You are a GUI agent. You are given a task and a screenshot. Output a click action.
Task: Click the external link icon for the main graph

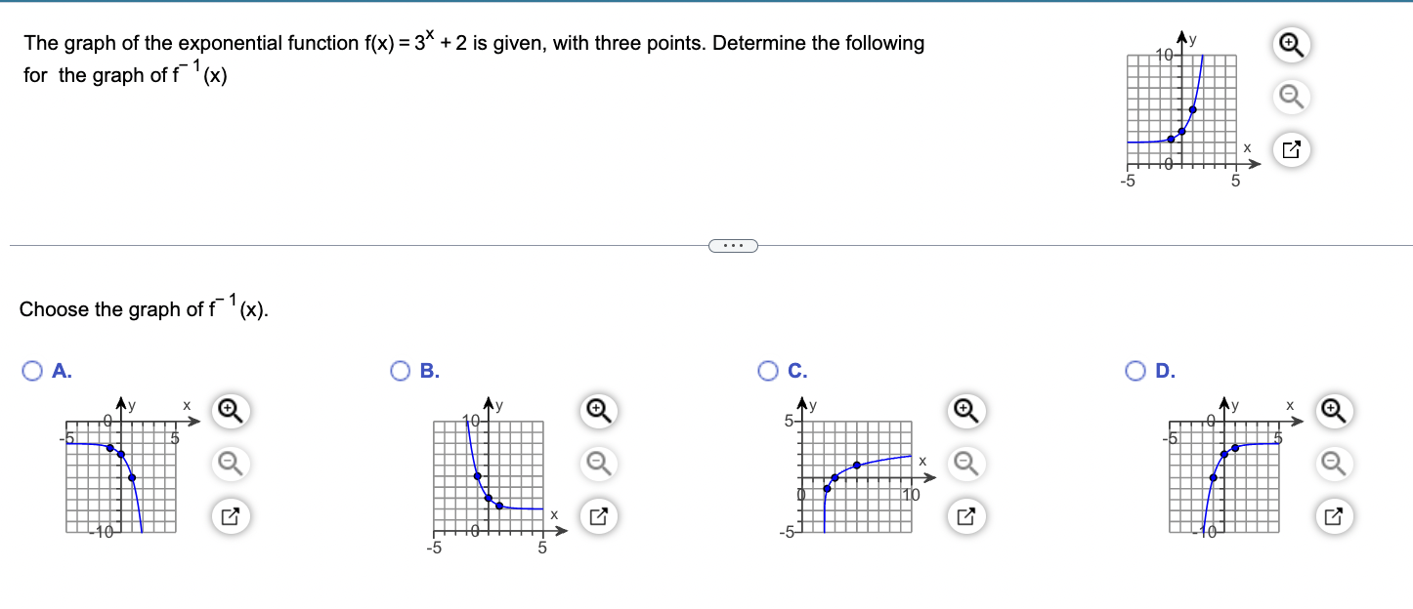click(1290, 149)
